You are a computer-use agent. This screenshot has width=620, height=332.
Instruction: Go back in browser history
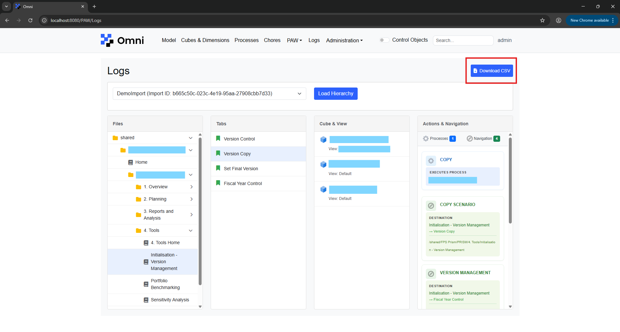(x=7, y=20)
